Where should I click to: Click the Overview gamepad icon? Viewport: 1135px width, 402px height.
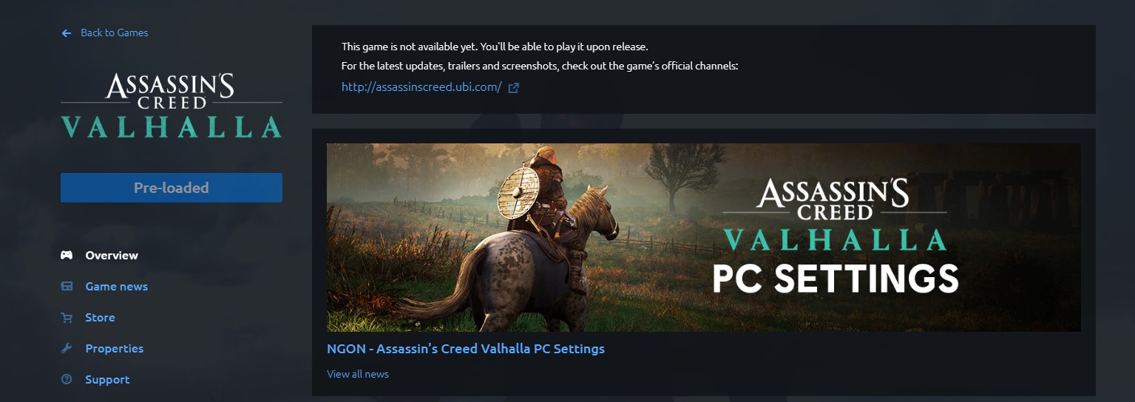click(67, 255)
